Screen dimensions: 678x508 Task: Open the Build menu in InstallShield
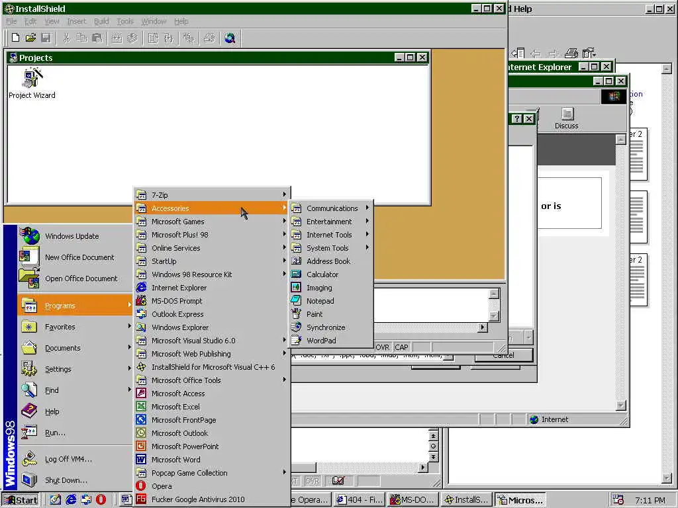coord(101,21)
